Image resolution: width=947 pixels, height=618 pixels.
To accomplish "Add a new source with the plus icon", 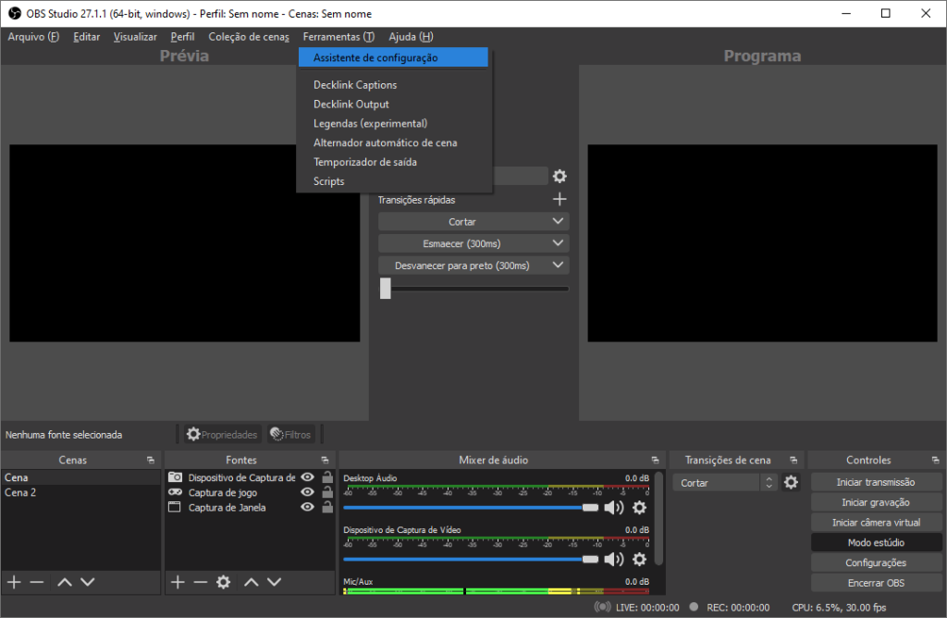I will (x=177, y=582).
